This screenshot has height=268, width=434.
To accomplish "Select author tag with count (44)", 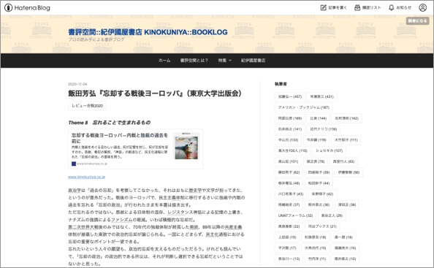I will 319,183.
